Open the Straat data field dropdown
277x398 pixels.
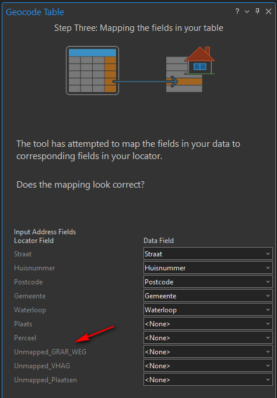point(208,254)
